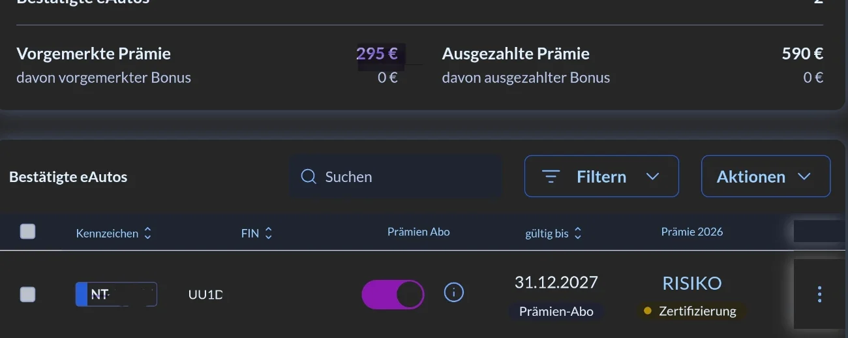Viewport: 848px width, 338px height.
Task: Open info icon beside Prämien Abo toggle
Action: [453, 292]
